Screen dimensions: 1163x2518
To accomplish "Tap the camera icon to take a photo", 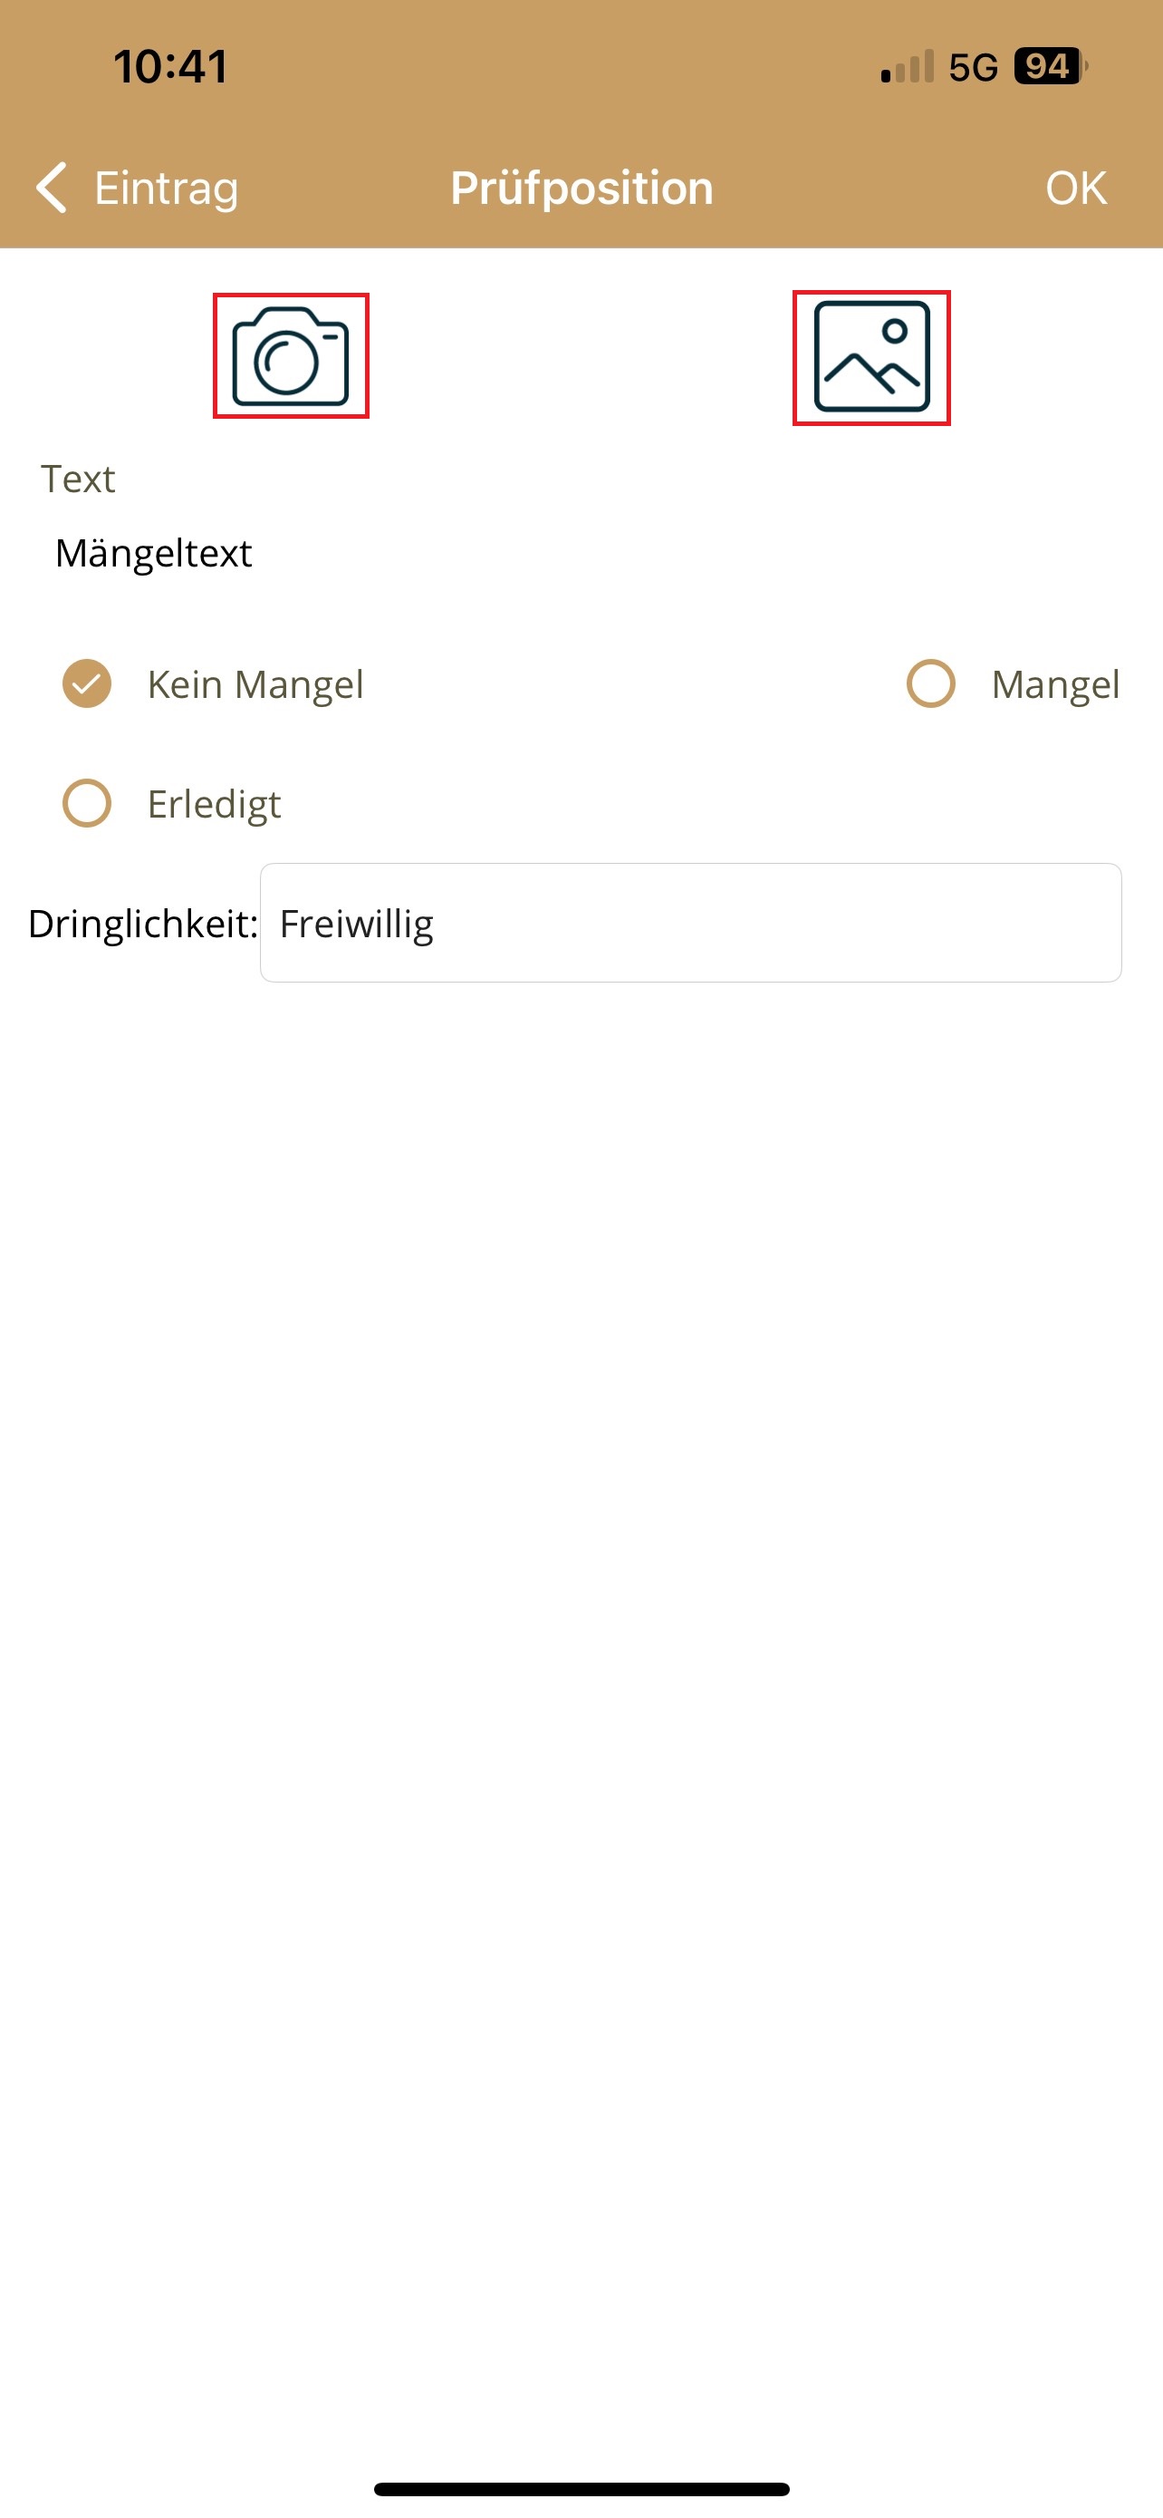I will pos(291,356).
